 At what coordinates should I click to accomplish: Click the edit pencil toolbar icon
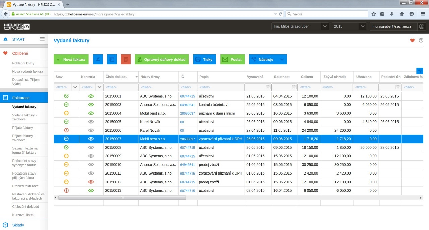98,59
